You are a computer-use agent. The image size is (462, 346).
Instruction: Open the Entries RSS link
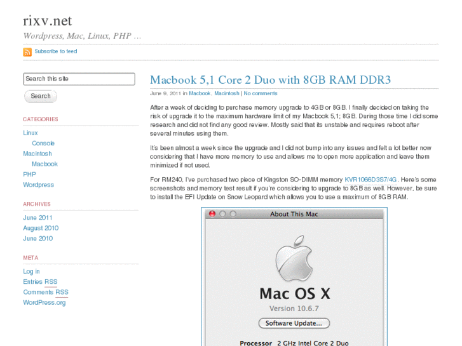point(40,282)
